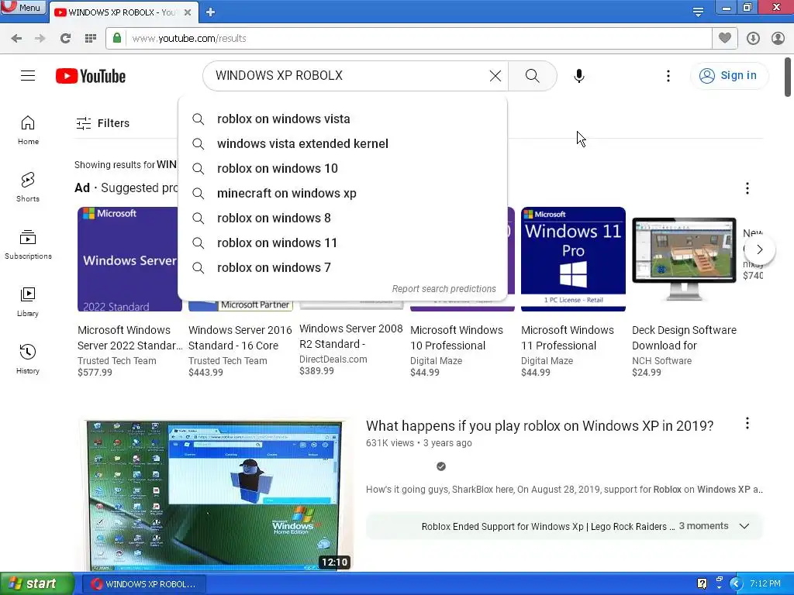Open YouTube settings three-dot menu
This screenshot has height=595, width=794.
pyautogui.click(x=668, y=76)
